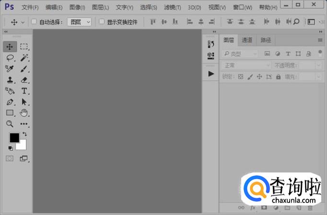Open the Layers panel options menu
Image resolution: width=327 pixels, height=215 pixels.
(320, 40)
